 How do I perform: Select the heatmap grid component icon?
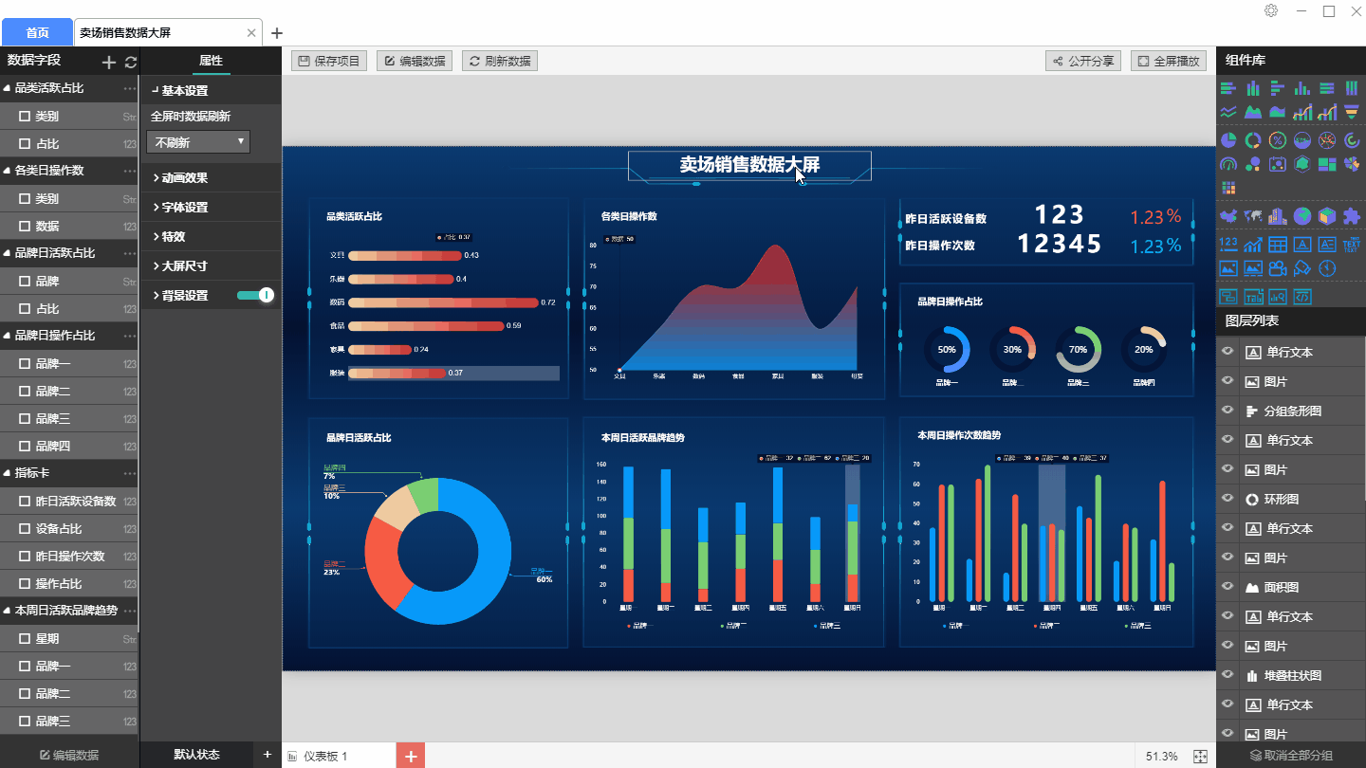[x=1228, y=188]
